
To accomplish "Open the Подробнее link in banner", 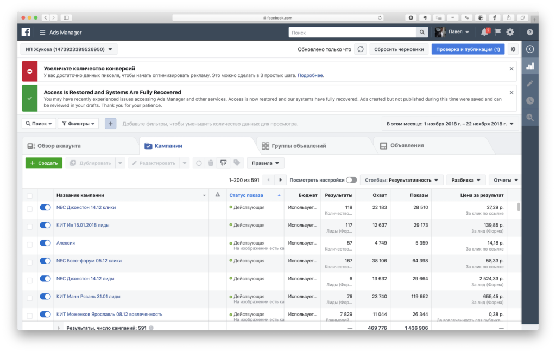I will 310,75.
